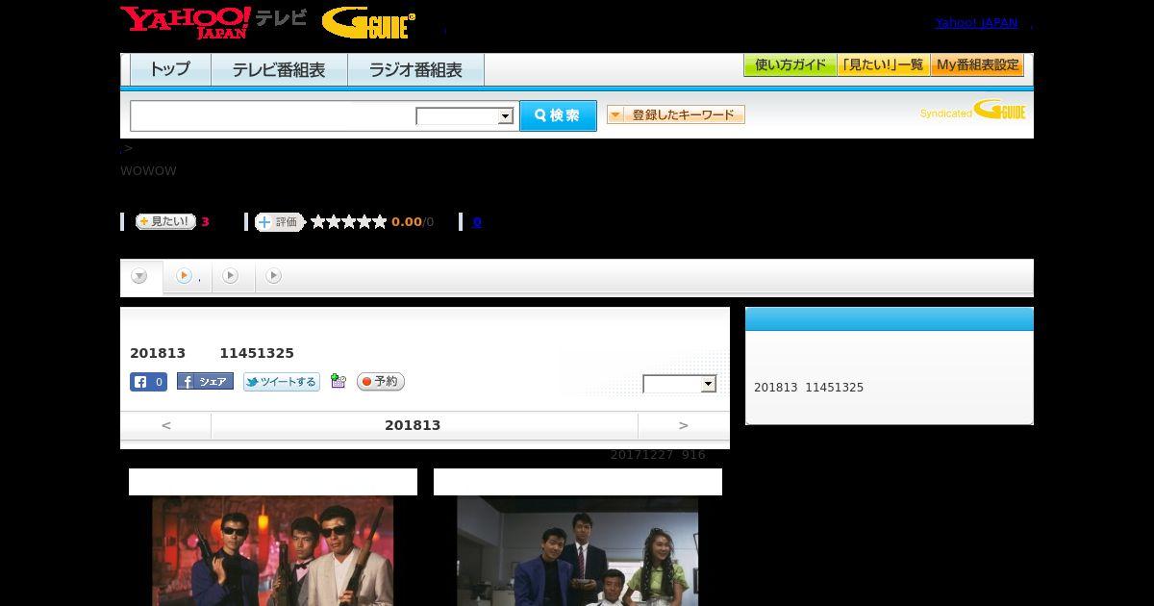This screenshot has height=606, width=1154.
Task: Open the Yahoo! JAPAN テレビ logo
Action: [x=213, y=22]
